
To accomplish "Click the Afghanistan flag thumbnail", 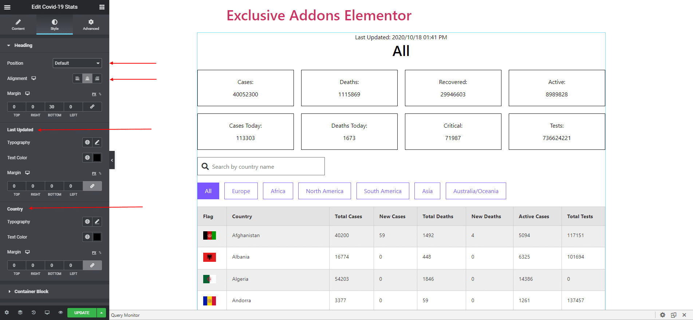I will click(x=209, y=236).
